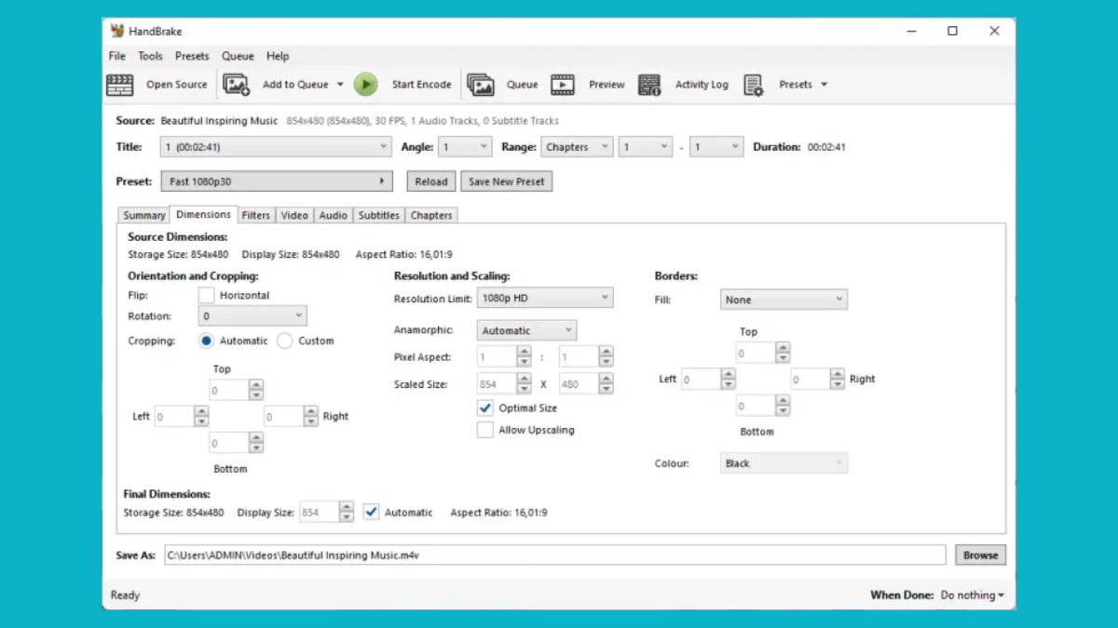The height and width of the screenshot is (628, 1118).
Task: Switch to the Subtitles tab
Action: click(379, 215)
